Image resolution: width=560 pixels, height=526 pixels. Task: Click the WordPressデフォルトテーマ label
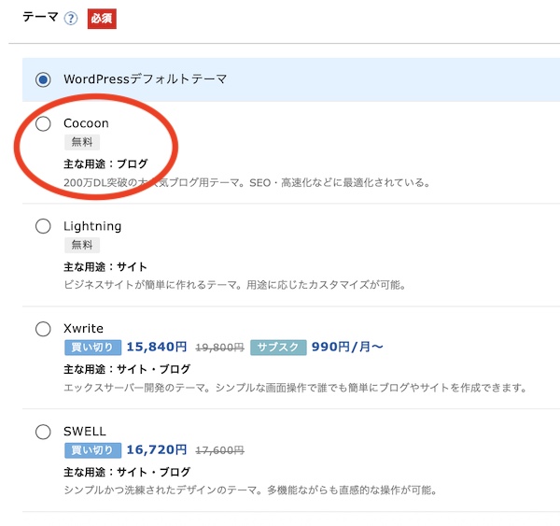click(x=146, y=79)
